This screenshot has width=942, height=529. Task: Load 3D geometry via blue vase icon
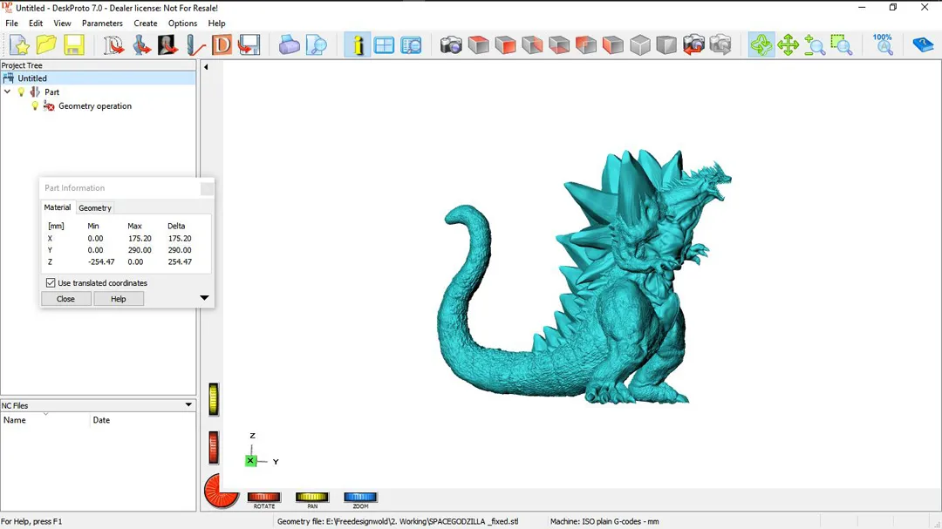pos(141,45)
